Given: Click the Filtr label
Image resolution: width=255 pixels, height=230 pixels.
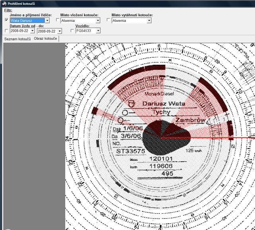Looking at the screenshot, I should pyautogui.click(x=8, y=10).
